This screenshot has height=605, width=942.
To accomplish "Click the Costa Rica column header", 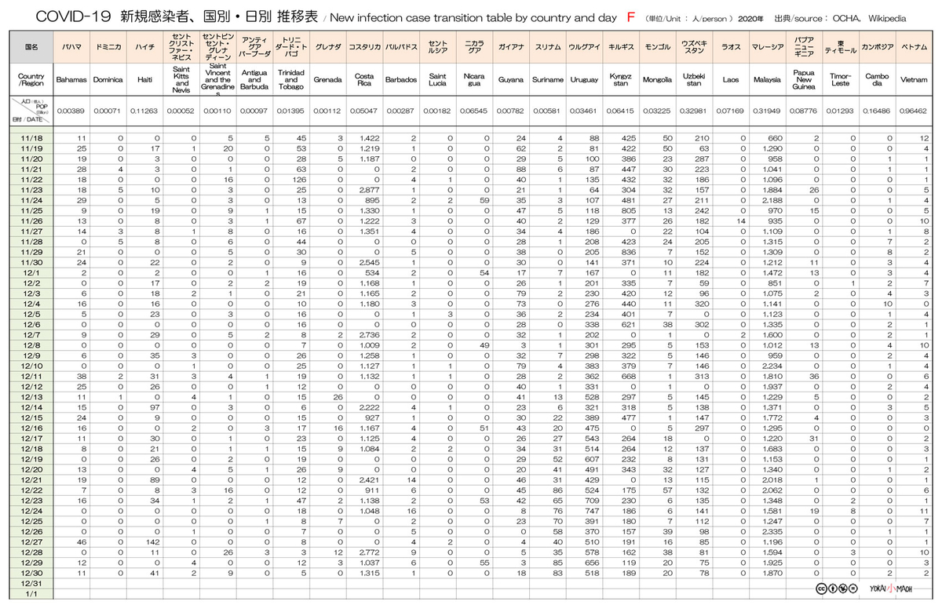I will [363, 80].
